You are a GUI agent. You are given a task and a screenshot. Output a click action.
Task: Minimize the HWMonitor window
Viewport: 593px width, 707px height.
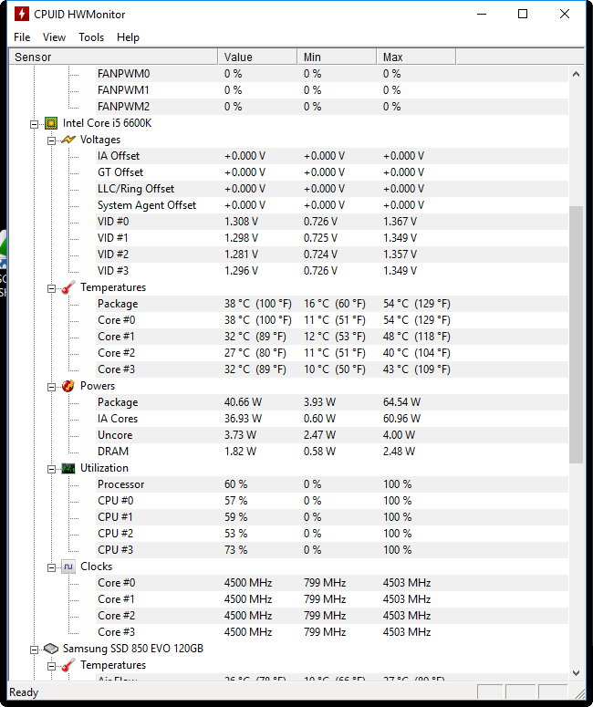482,14
